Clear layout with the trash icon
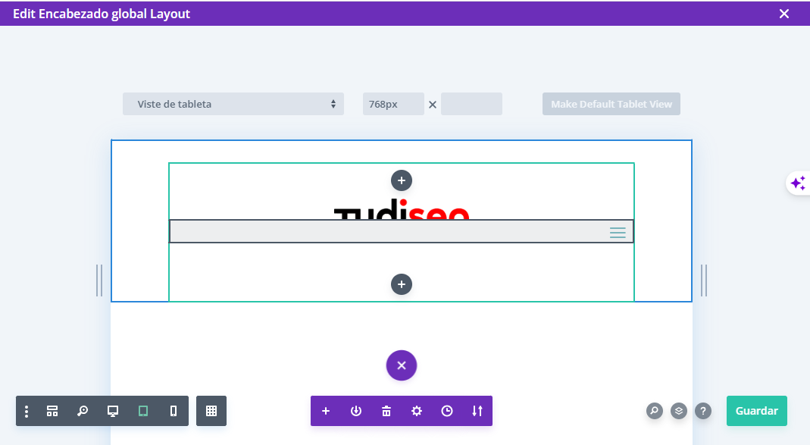 pos(386,411)
